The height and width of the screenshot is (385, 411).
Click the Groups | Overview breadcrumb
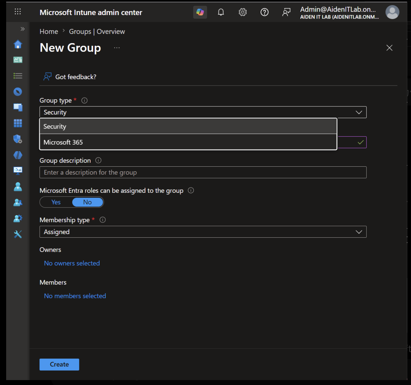coord(97,31)
